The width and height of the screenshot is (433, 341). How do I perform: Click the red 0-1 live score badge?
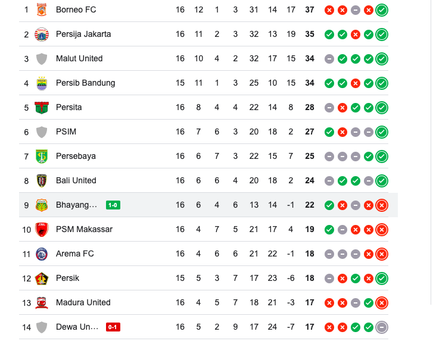point(113,327)
